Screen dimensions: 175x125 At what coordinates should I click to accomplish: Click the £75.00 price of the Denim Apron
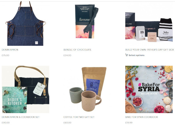pyautogui.click(x=5, y=55)
